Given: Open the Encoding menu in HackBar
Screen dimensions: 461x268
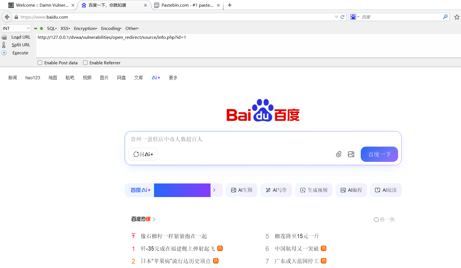Looking at the screenshot, I should 111,28.
